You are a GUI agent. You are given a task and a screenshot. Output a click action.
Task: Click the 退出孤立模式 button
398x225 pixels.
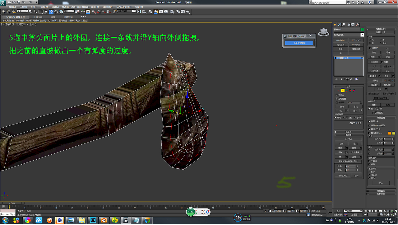(x=299, y=43)
